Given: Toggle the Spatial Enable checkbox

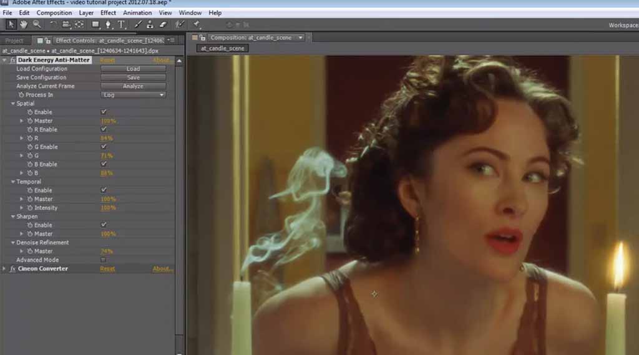Looking at the screenshot, I should (x=104, y=112).
